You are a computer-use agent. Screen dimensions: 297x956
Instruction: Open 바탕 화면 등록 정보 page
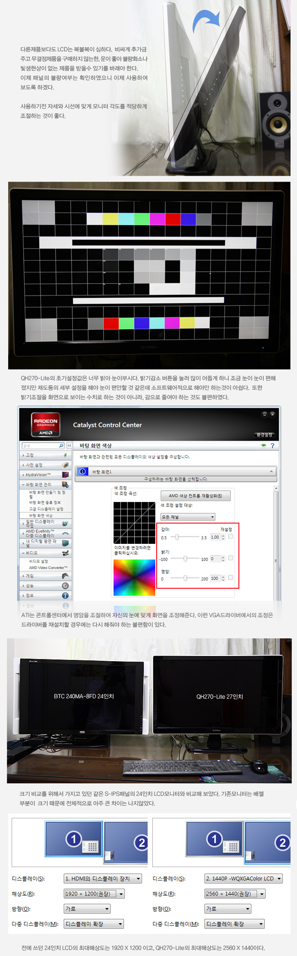pos(45,502)
